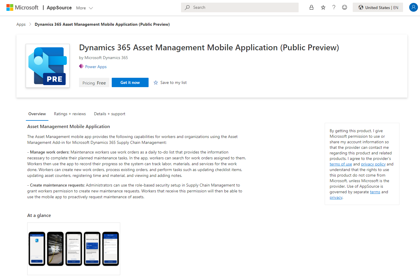Click the magnifier search icon
Screen dimensions: 420x276
pos(187,8)
